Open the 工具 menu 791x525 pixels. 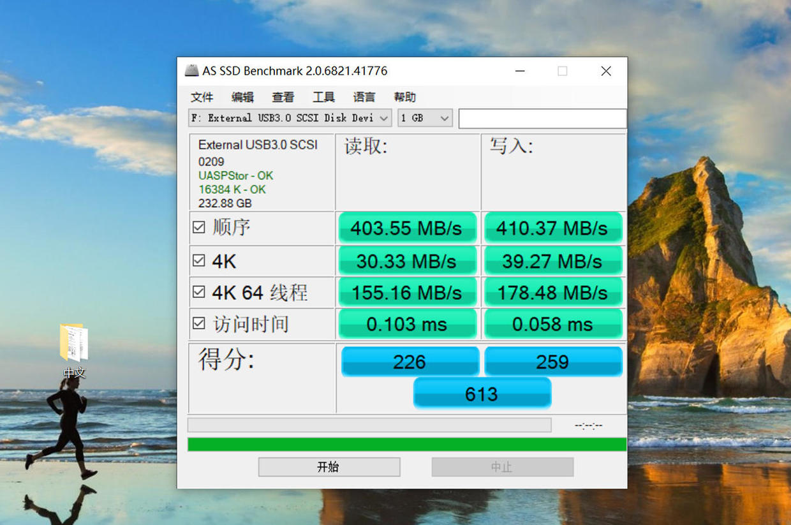click(323, 97)
